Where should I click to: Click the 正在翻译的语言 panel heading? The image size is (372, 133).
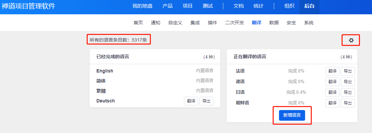pyautogui.click(x=250, y=57)
